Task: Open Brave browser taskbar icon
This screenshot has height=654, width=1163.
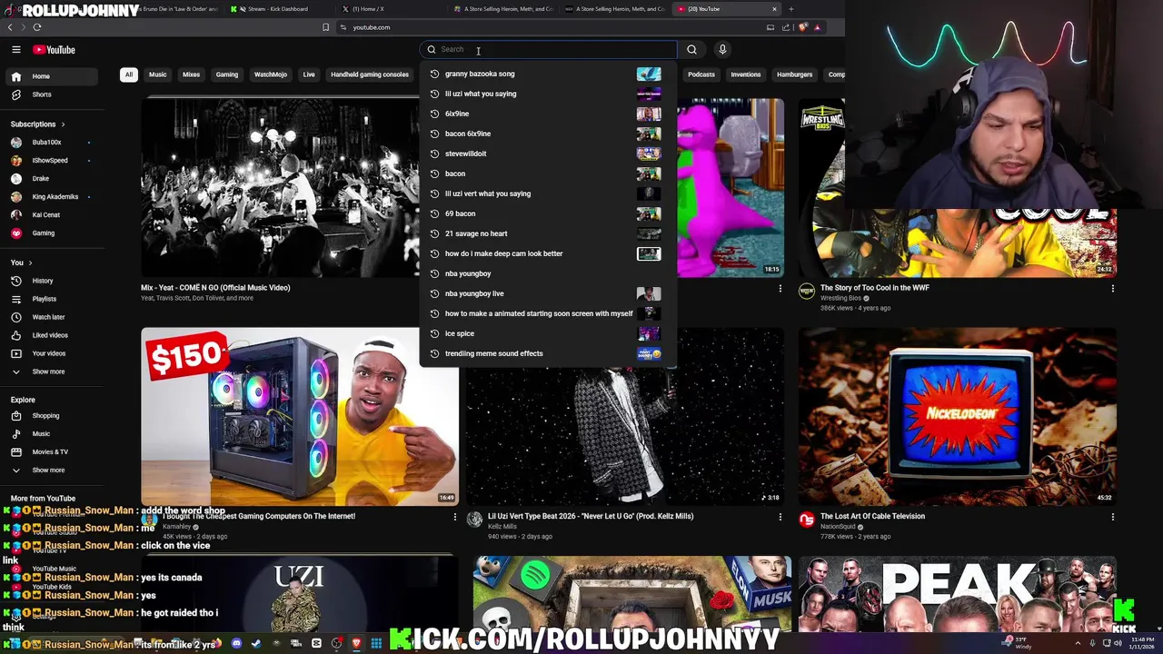Action: 356,644
